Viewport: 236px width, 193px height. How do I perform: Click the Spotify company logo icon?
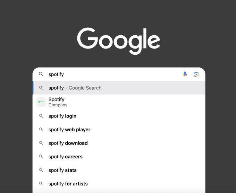click(41, 102)
